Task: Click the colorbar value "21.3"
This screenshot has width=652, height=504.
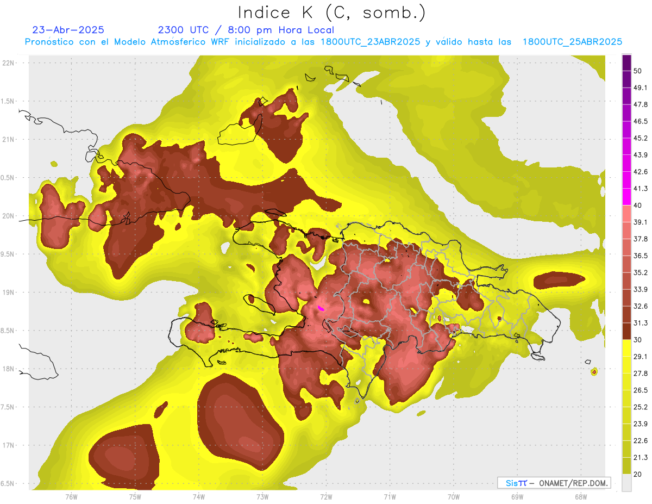Action: tap(641, 458)
